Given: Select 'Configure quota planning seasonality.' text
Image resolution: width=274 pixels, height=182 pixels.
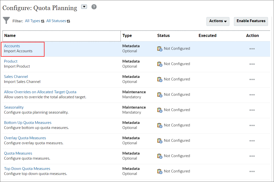Looking at the screenshot, I should click(x=36, y=112).
